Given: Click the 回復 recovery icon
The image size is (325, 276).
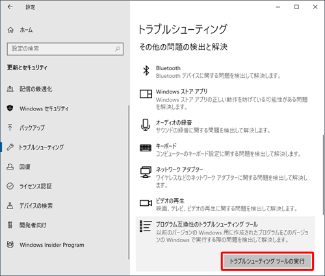Looking at the screenshot, I should pyautogui.click(x=10, y=167).
